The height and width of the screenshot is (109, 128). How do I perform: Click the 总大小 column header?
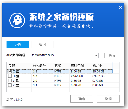pyautogui.click(x=102, y=66)
